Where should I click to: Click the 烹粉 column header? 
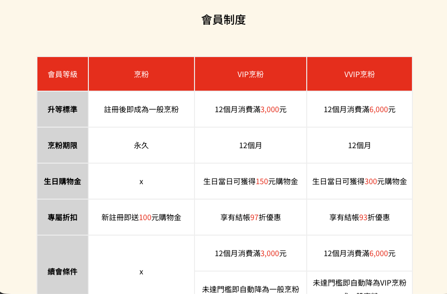click(141, 74)
